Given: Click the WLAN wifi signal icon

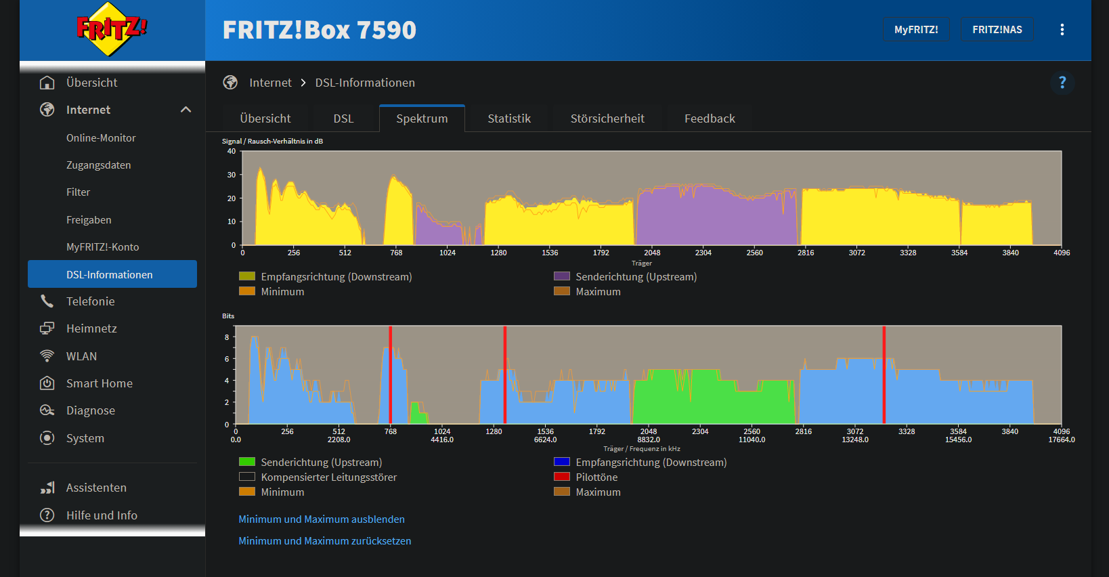Looking at the screenshot, I should 47,356.
